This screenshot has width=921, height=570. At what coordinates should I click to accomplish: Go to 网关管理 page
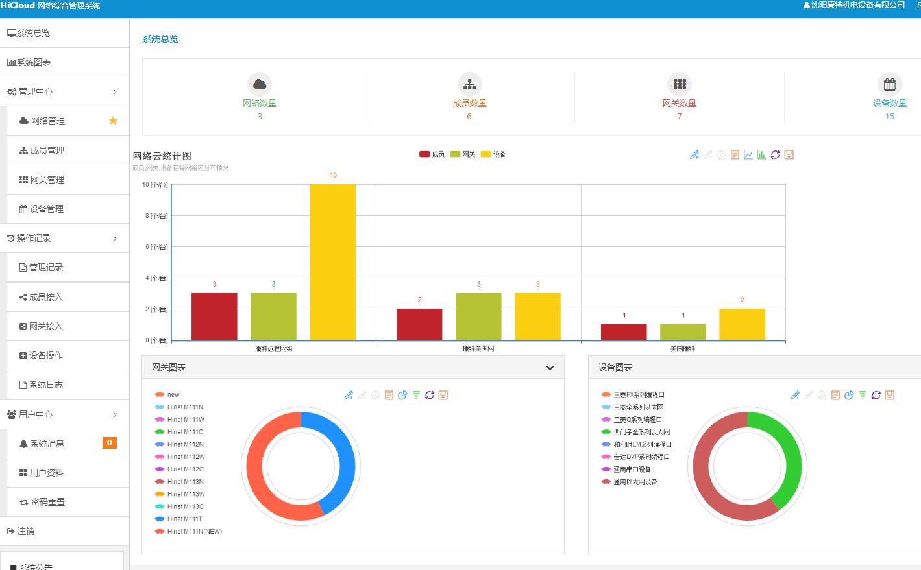[68, 180]
